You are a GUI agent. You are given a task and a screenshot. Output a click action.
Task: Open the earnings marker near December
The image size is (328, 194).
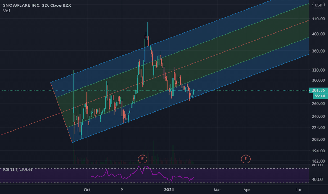click(143, 159)
